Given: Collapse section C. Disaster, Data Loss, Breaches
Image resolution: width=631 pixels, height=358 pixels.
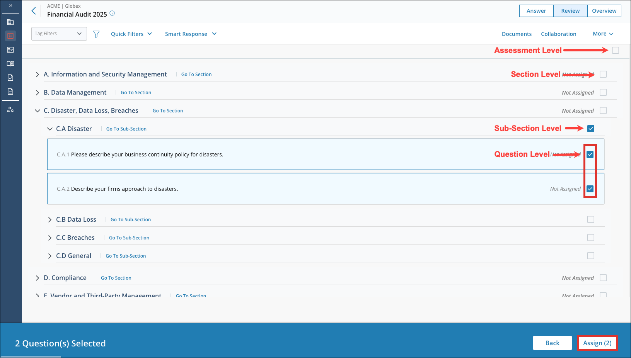Looking at the screenshot, I should pyautogui.click(x=38, y=111).
